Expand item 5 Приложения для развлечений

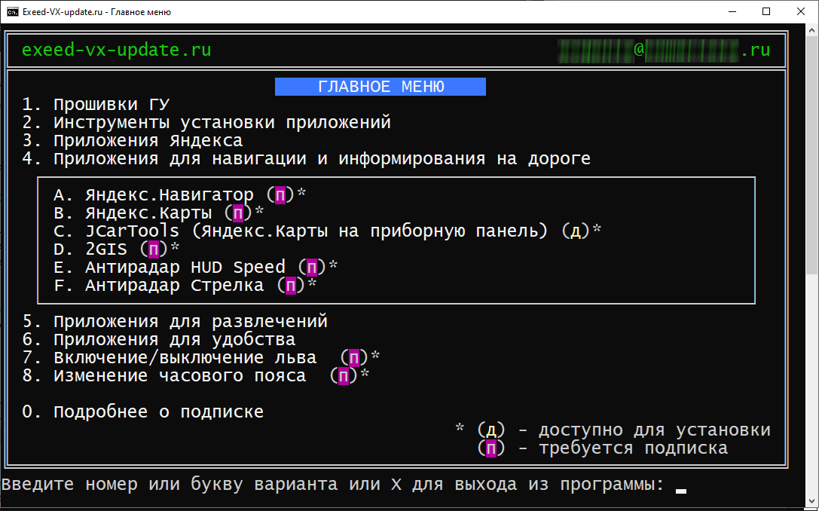tap(175, 321)
